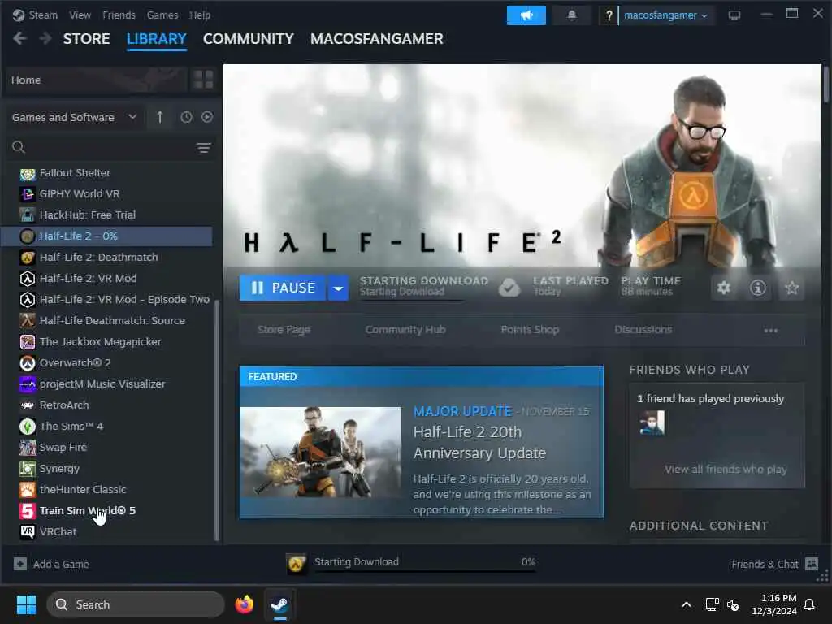
Task: Click the projectM Music Visualizer icon
Action: 28,384
